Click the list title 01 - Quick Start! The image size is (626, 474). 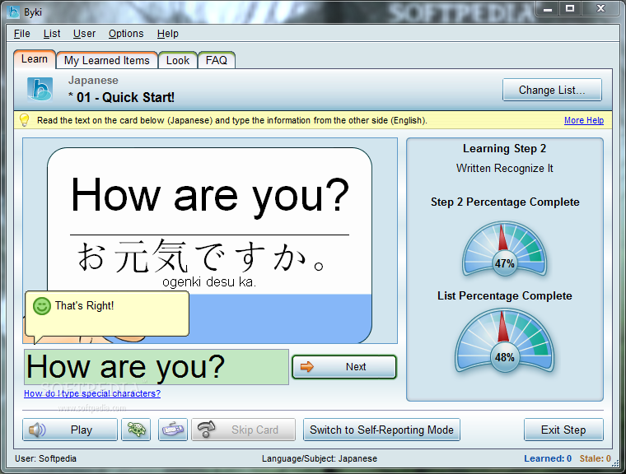(x=121, y=97)
